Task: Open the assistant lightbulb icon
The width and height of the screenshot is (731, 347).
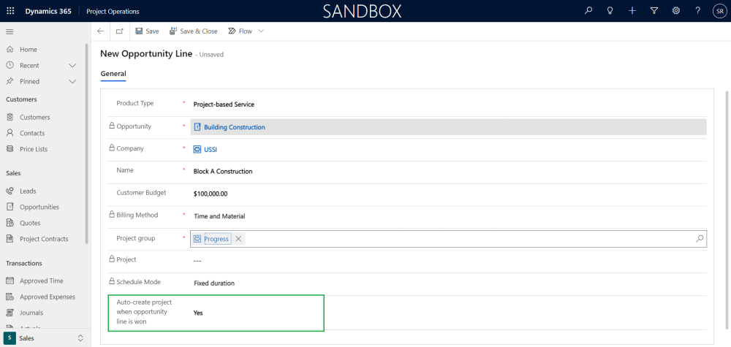Action: coord(610,11)
